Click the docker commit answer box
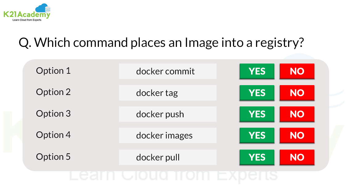 pos(167,71)
